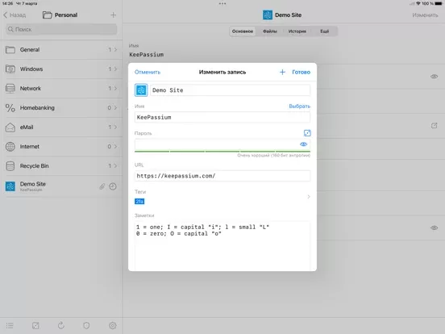This screenshot has width=445, height=334.
Task: Edit the URL field keepassium.com
Action: (222, 176)
